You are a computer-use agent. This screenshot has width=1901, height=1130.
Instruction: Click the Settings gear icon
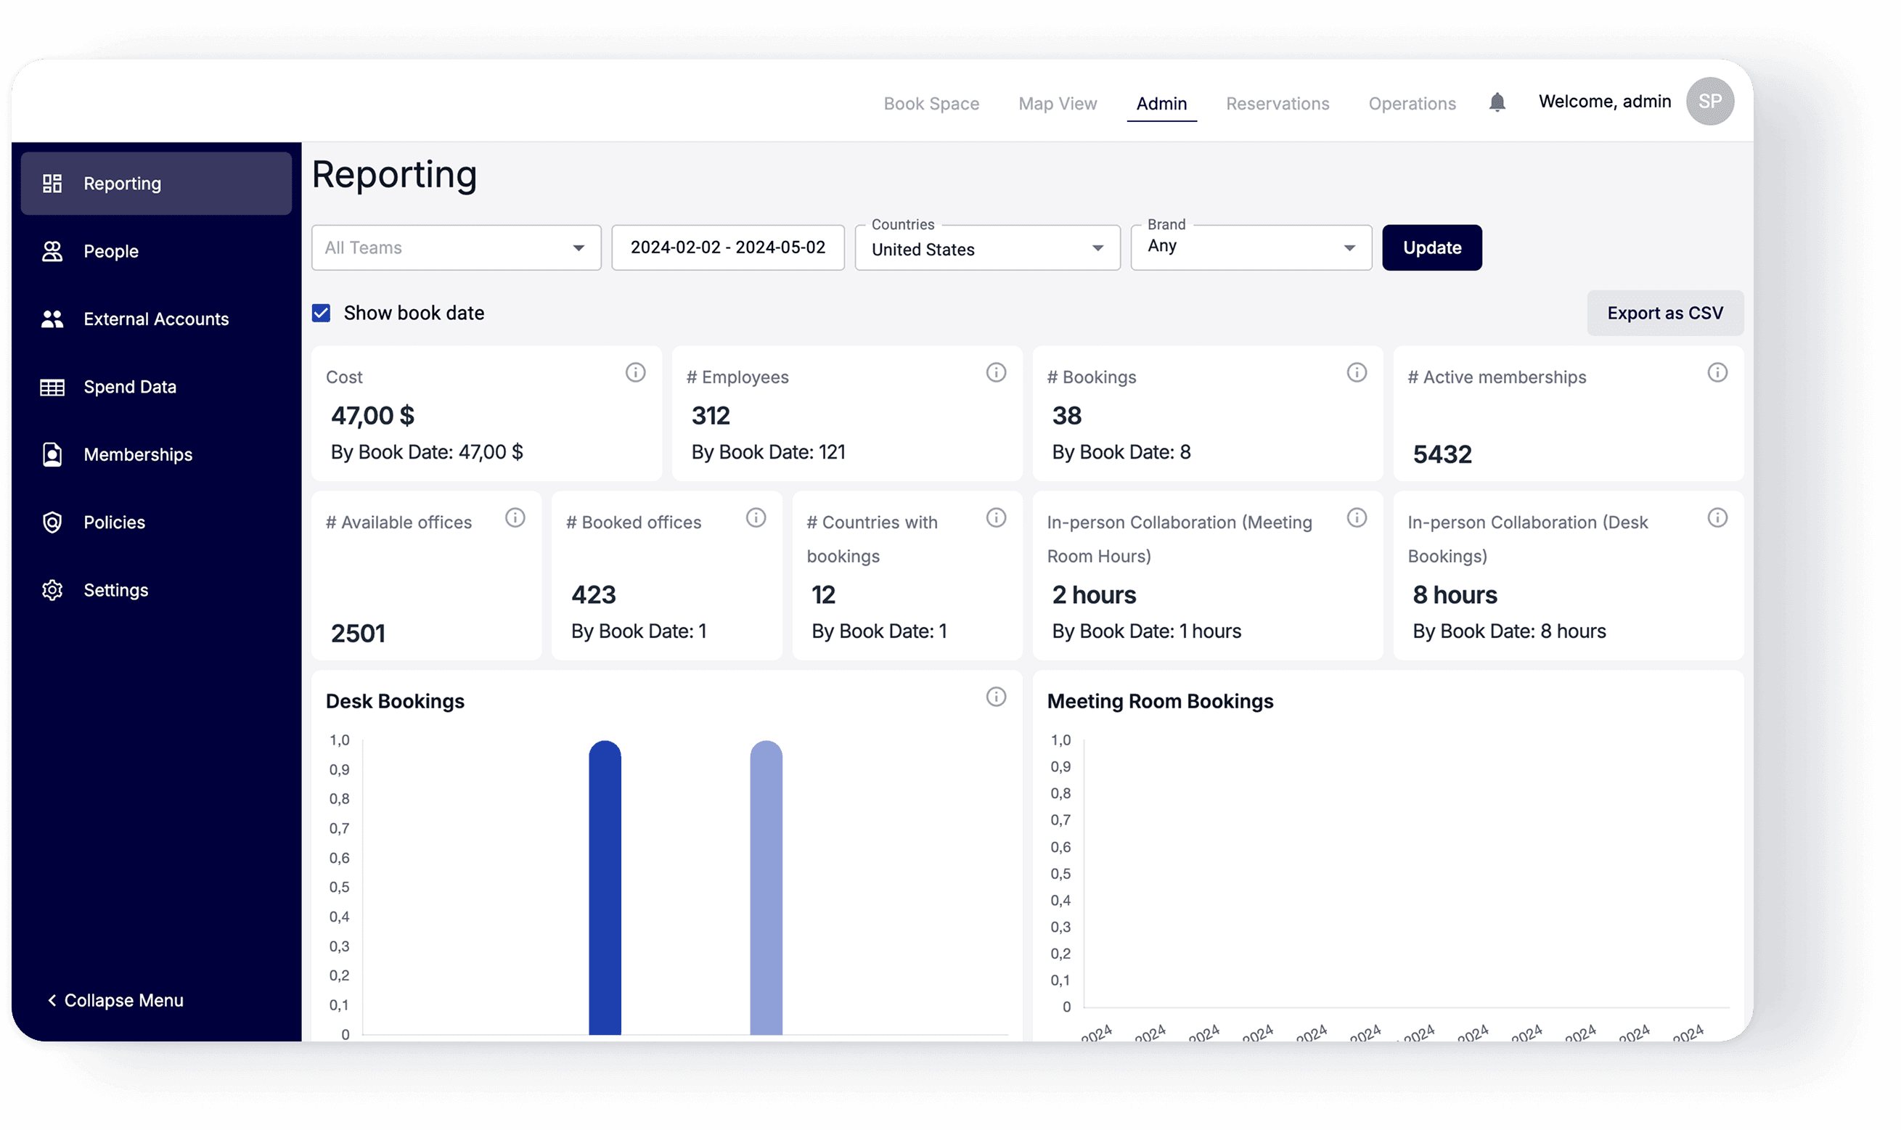pos(52,590)
